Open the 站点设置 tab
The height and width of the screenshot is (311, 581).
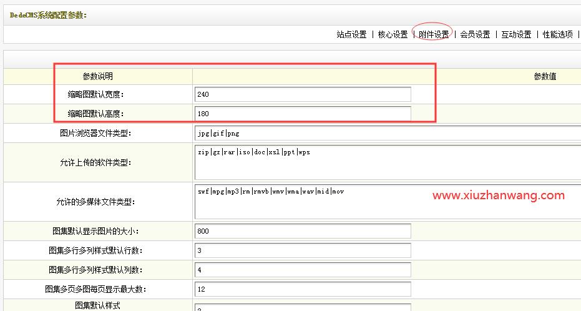(x=351, y=35)
